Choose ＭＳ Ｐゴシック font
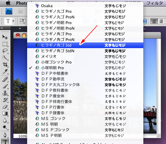This screenshot has height=144, width=166. [85, 130]
